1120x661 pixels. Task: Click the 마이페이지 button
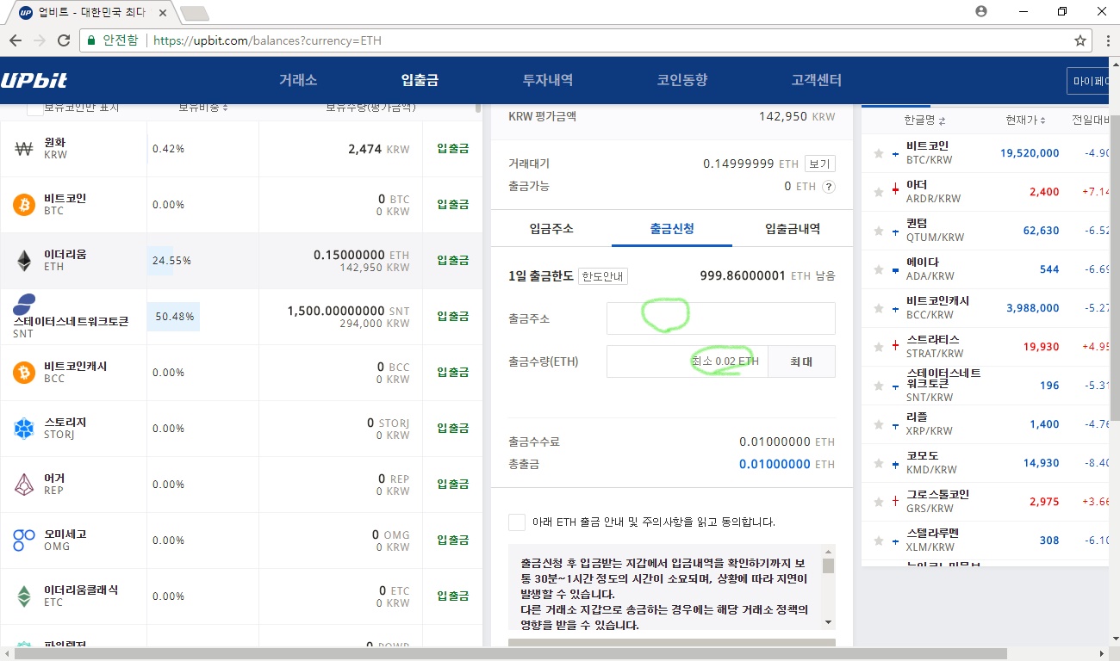coord(1089,81)
